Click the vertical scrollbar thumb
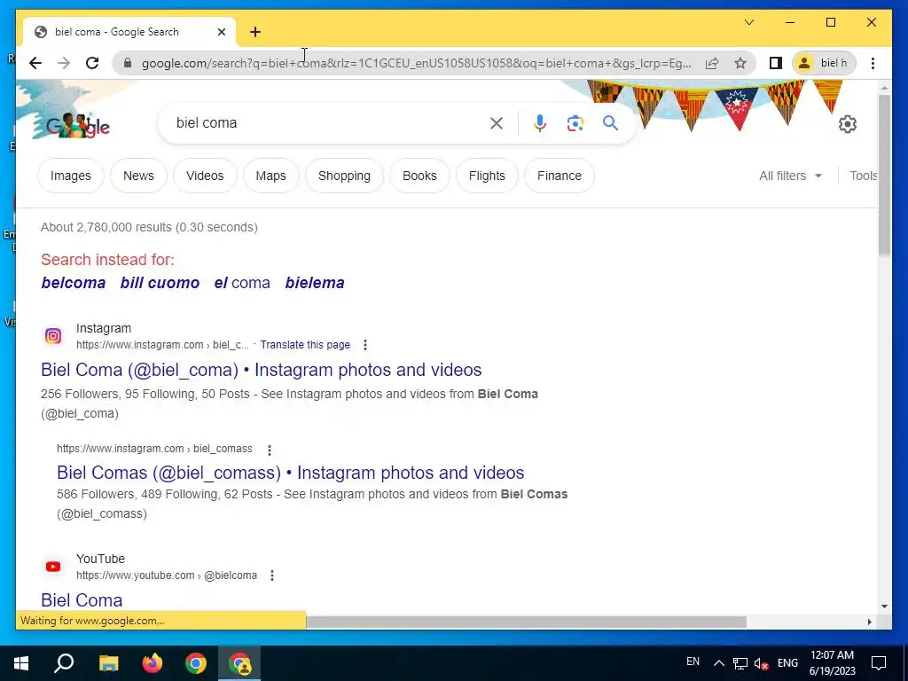 (884, 176)
